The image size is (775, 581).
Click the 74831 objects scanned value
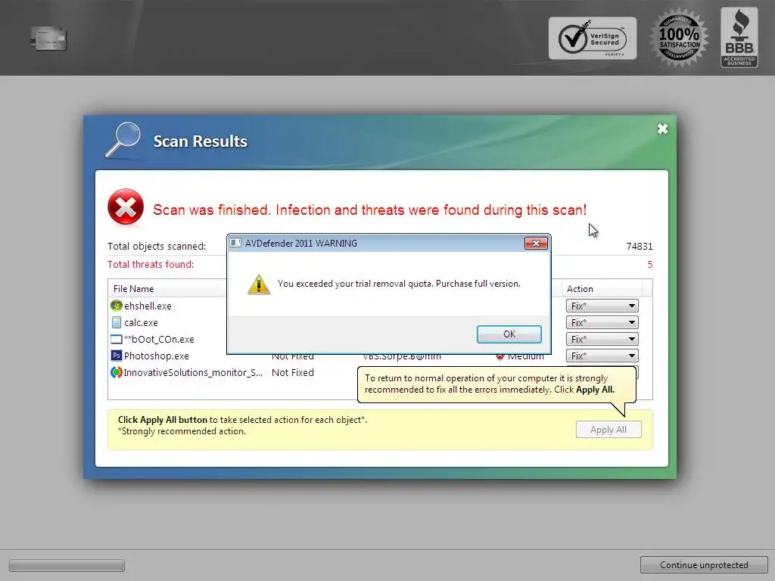(x=639, y=246)
